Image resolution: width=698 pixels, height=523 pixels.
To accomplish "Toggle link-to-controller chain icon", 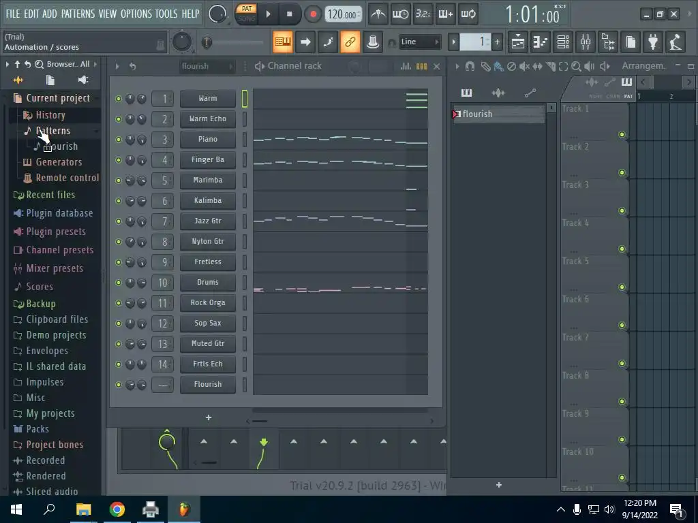I will coord(350,42).
